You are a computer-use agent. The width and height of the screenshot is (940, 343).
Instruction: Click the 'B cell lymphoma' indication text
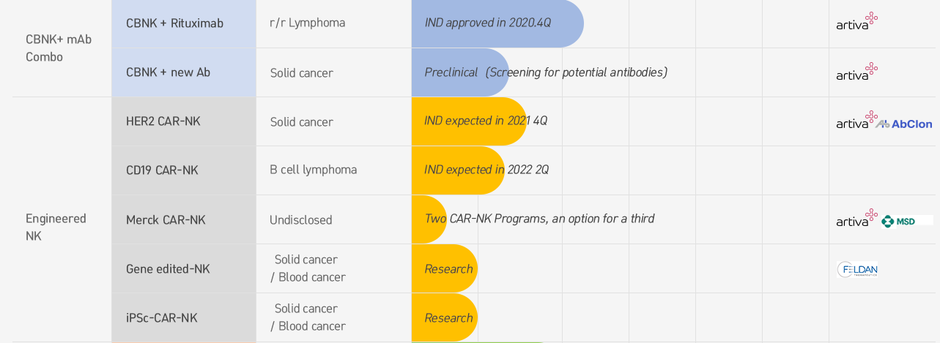pyautogui.click(x=313, y=170)
